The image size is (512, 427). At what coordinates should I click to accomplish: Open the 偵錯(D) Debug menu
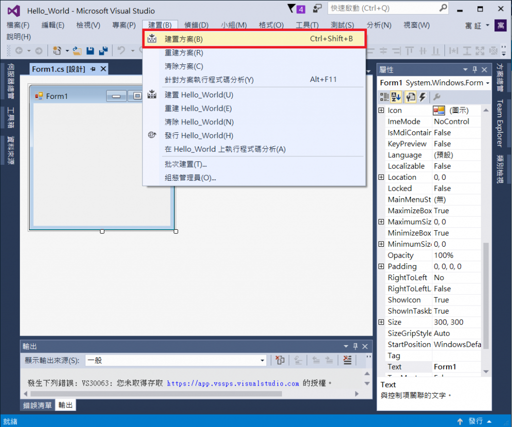click(x=196, y=25)
